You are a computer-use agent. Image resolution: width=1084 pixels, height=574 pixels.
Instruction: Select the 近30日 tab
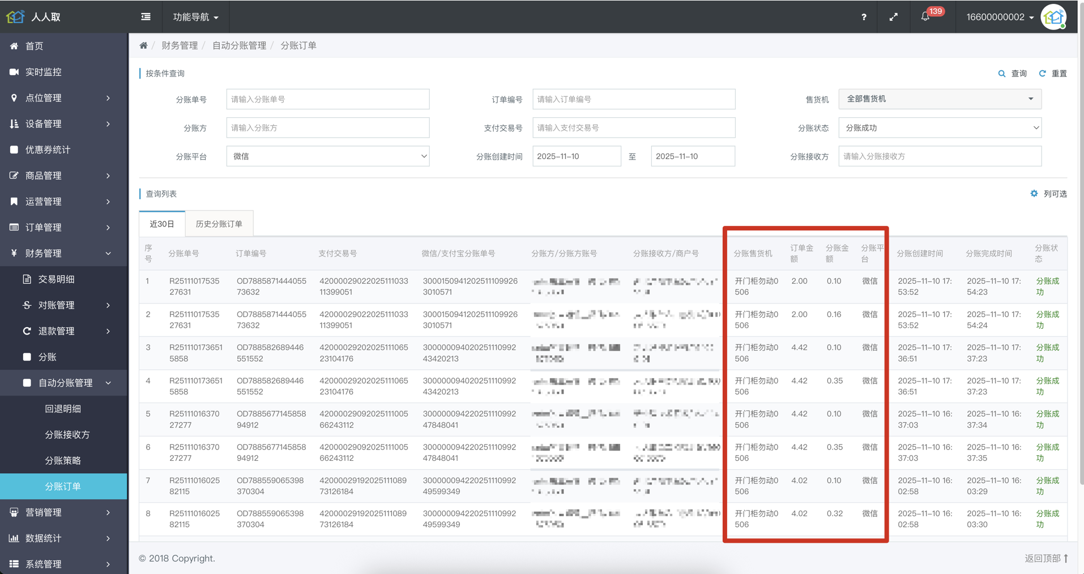click(x=162, y=224)
